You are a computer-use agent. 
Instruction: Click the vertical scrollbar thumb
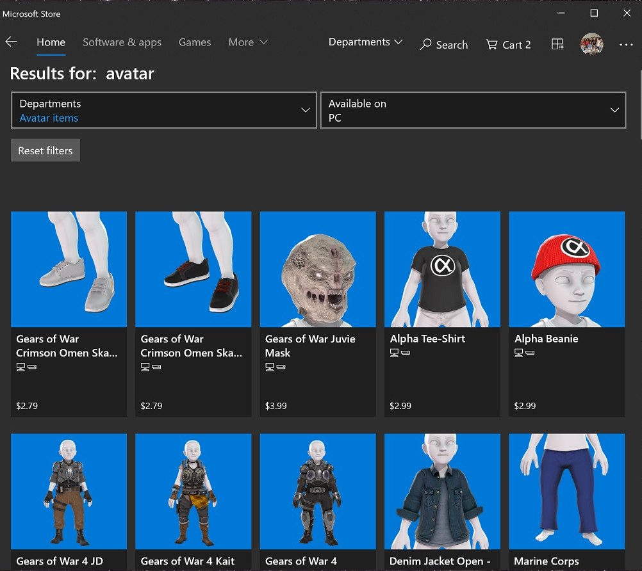coord(640,105)
